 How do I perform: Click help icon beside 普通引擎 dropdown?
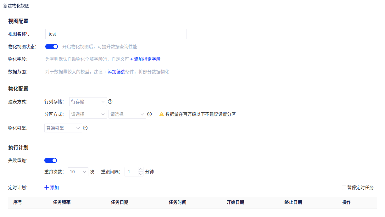(x=85, y=128)
